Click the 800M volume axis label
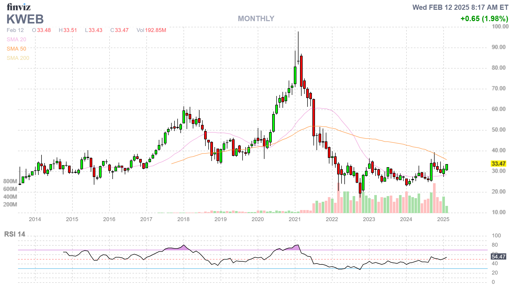515x290 pixels. [x=10, y=181]
